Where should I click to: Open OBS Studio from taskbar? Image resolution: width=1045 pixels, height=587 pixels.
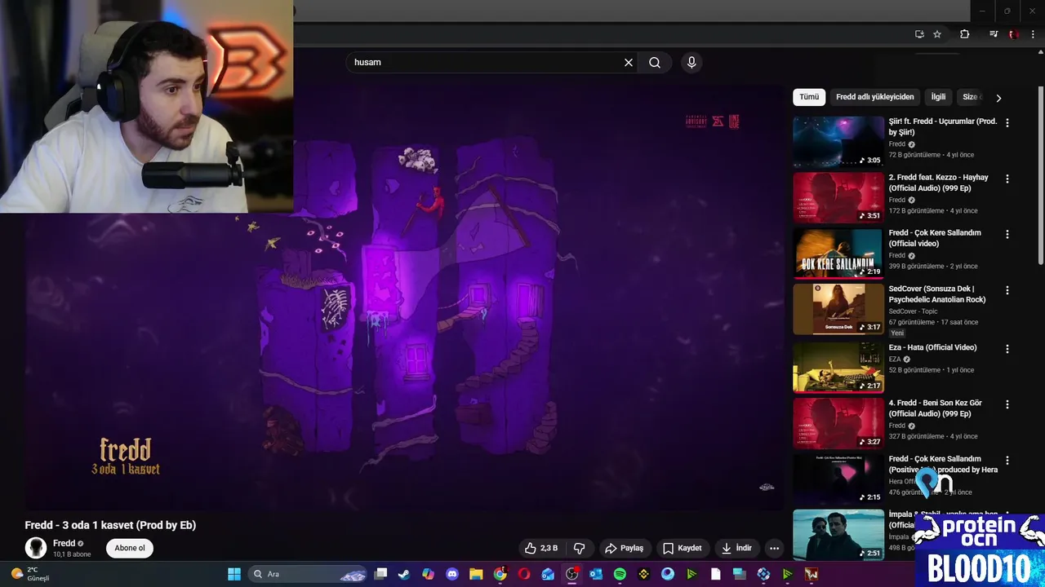[x=572, y=574]
